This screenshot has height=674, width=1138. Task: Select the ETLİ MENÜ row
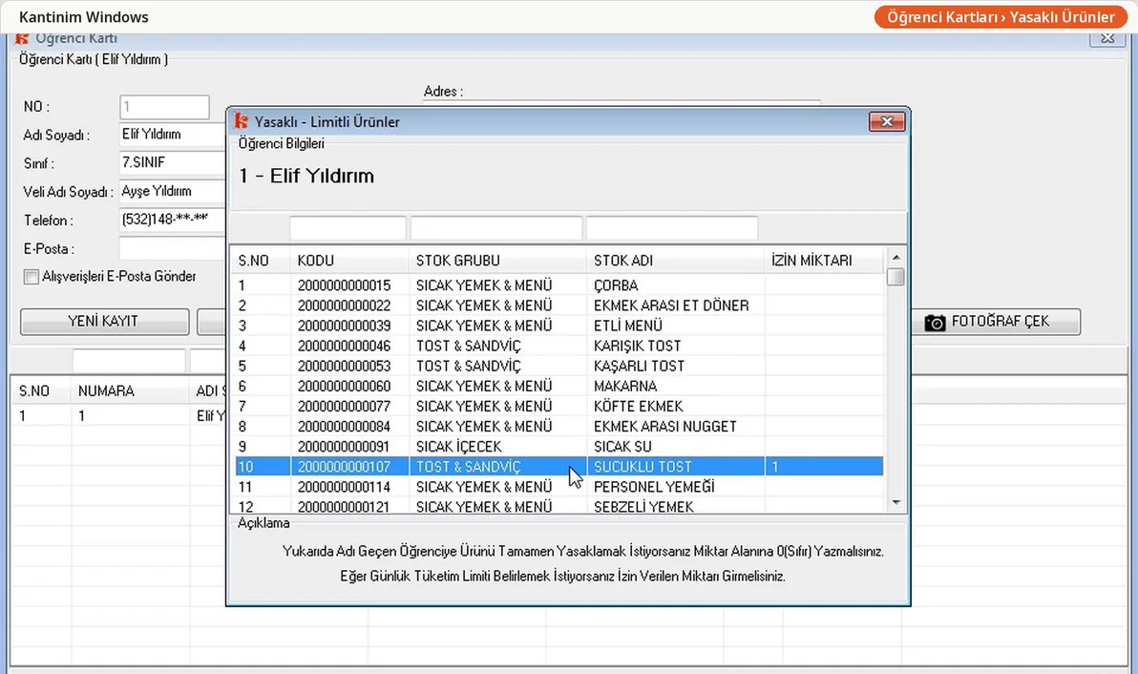coord(558,326)
